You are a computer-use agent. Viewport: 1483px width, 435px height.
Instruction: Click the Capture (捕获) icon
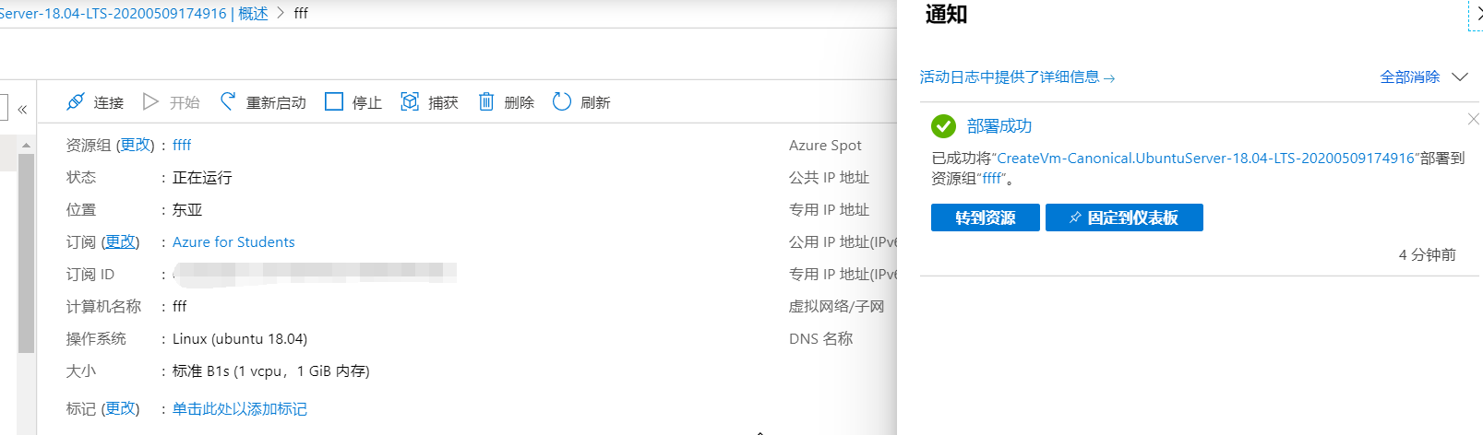[410, 101]
